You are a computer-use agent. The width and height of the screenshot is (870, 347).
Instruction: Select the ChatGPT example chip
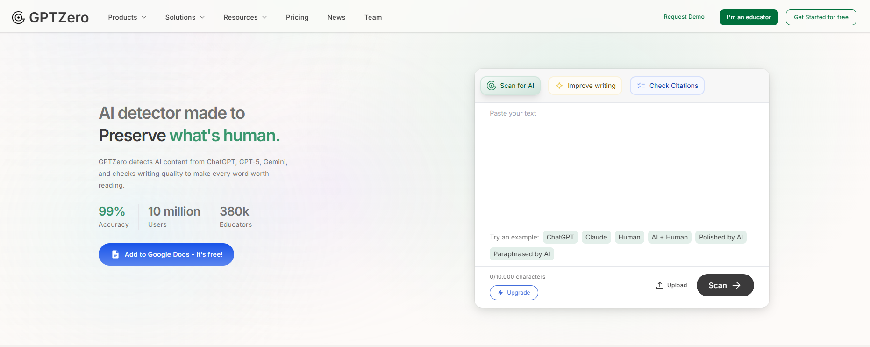560,237
